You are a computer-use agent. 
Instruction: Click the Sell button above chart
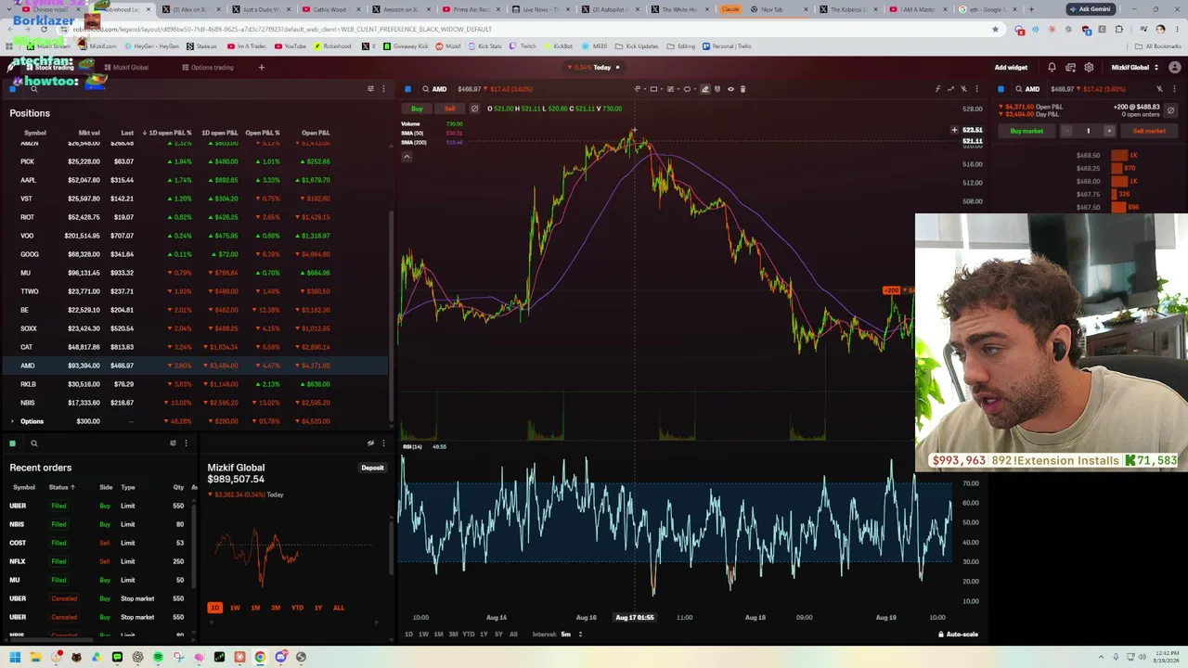pos(449,109)
